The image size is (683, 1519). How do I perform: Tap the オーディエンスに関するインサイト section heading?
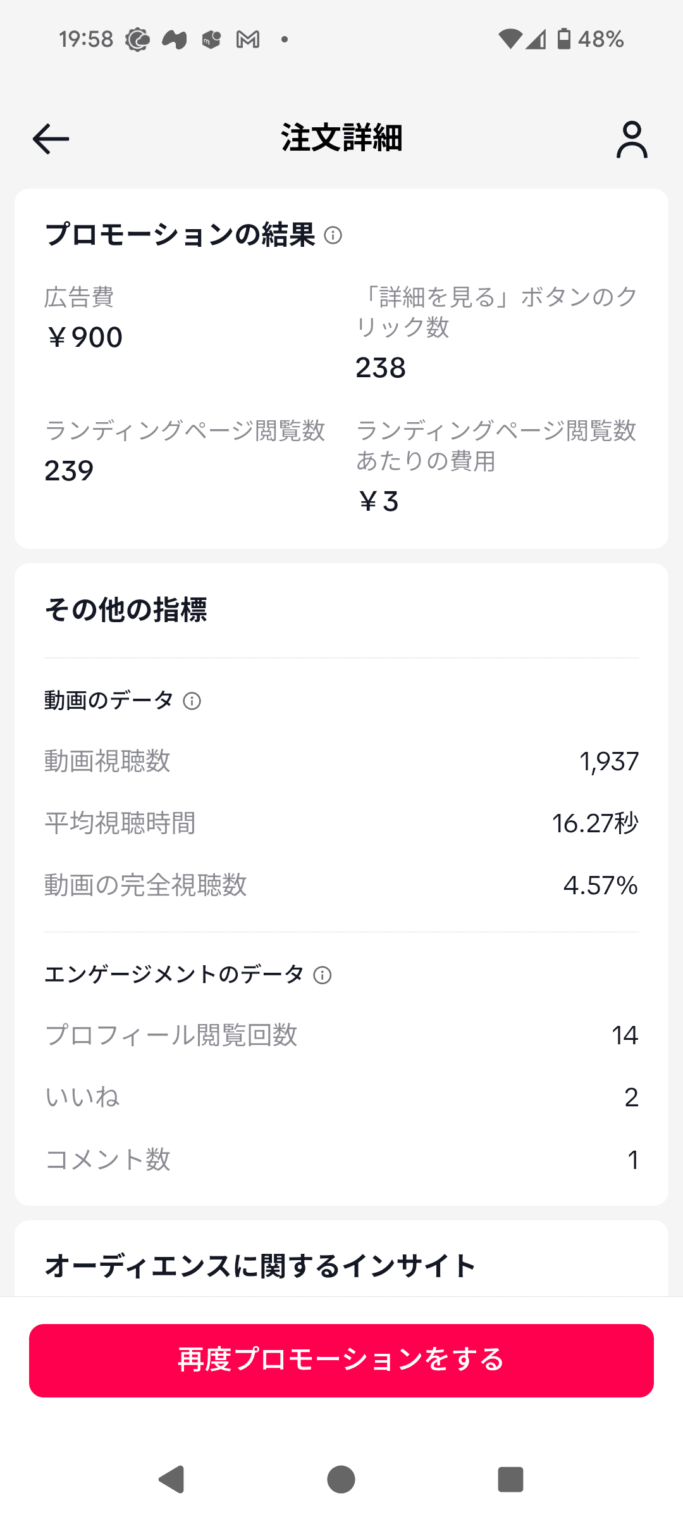[x=260, y=1266]
